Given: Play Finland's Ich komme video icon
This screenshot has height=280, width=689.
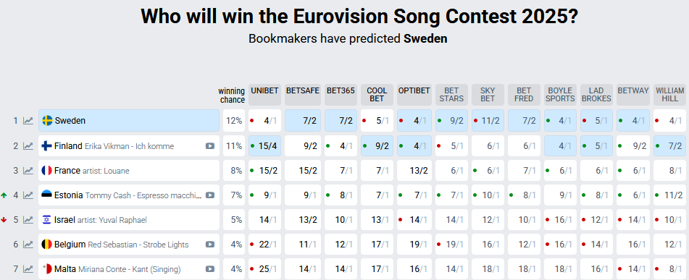Looking at the screenshot, I should (x=210, y=146).
